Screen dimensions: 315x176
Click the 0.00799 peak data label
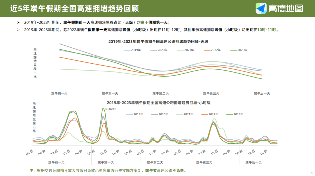(111, 109)
